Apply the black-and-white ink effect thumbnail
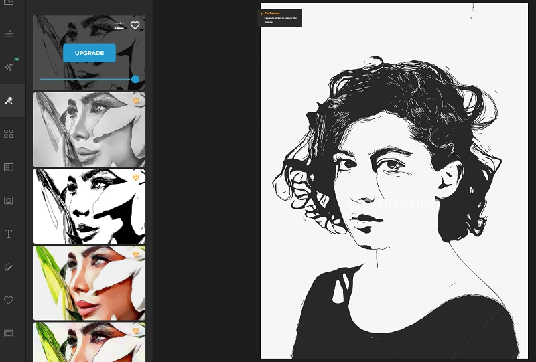Viewport: 536px width, 362px height. [89, 206]
